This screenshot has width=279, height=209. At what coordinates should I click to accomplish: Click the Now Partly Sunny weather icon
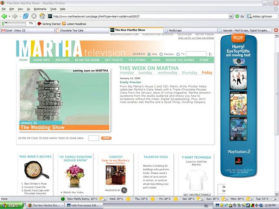click(x=103, y=199)
